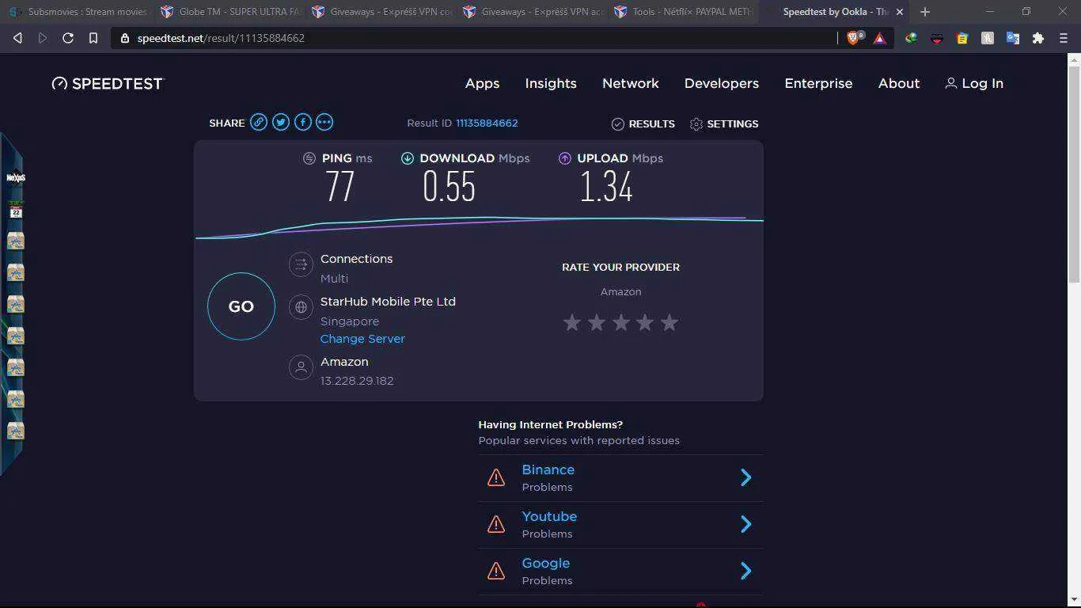Start a new test with GO
The height and width of the screenshot is (608, 1081).
coord(241,306)
